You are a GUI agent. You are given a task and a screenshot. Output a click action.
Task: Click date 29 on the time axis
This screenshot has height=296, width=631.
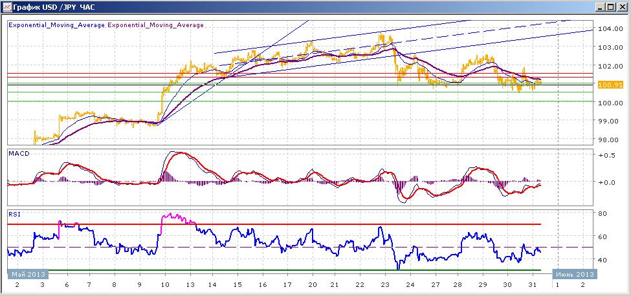[x=483, y=284]
